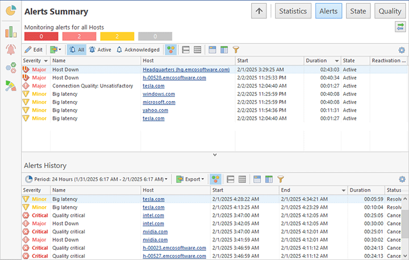Click the up arrow navigation button
Screen dimensions: 409x260
coord(260,11)
